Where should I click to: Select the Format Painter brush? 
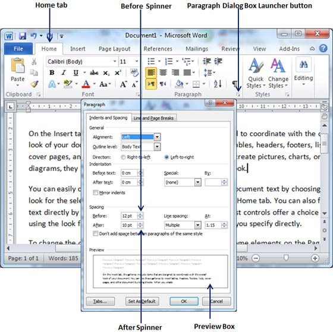point(34,84)
